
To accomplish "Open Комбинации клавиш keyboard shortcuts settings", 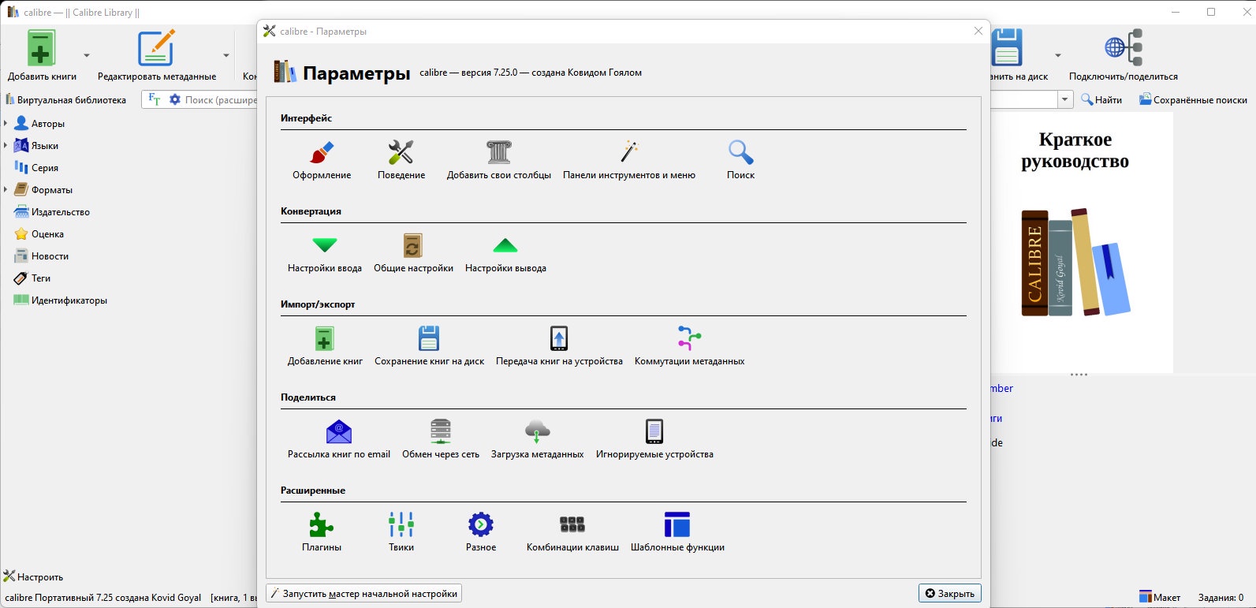I will pos(572,532).
